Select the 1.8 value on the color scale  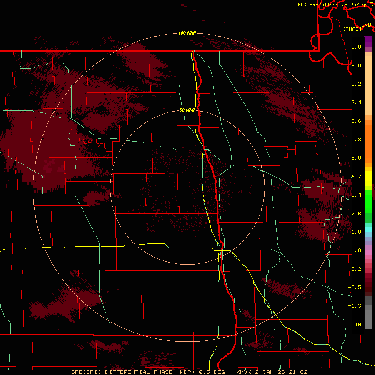pos(356,232)
